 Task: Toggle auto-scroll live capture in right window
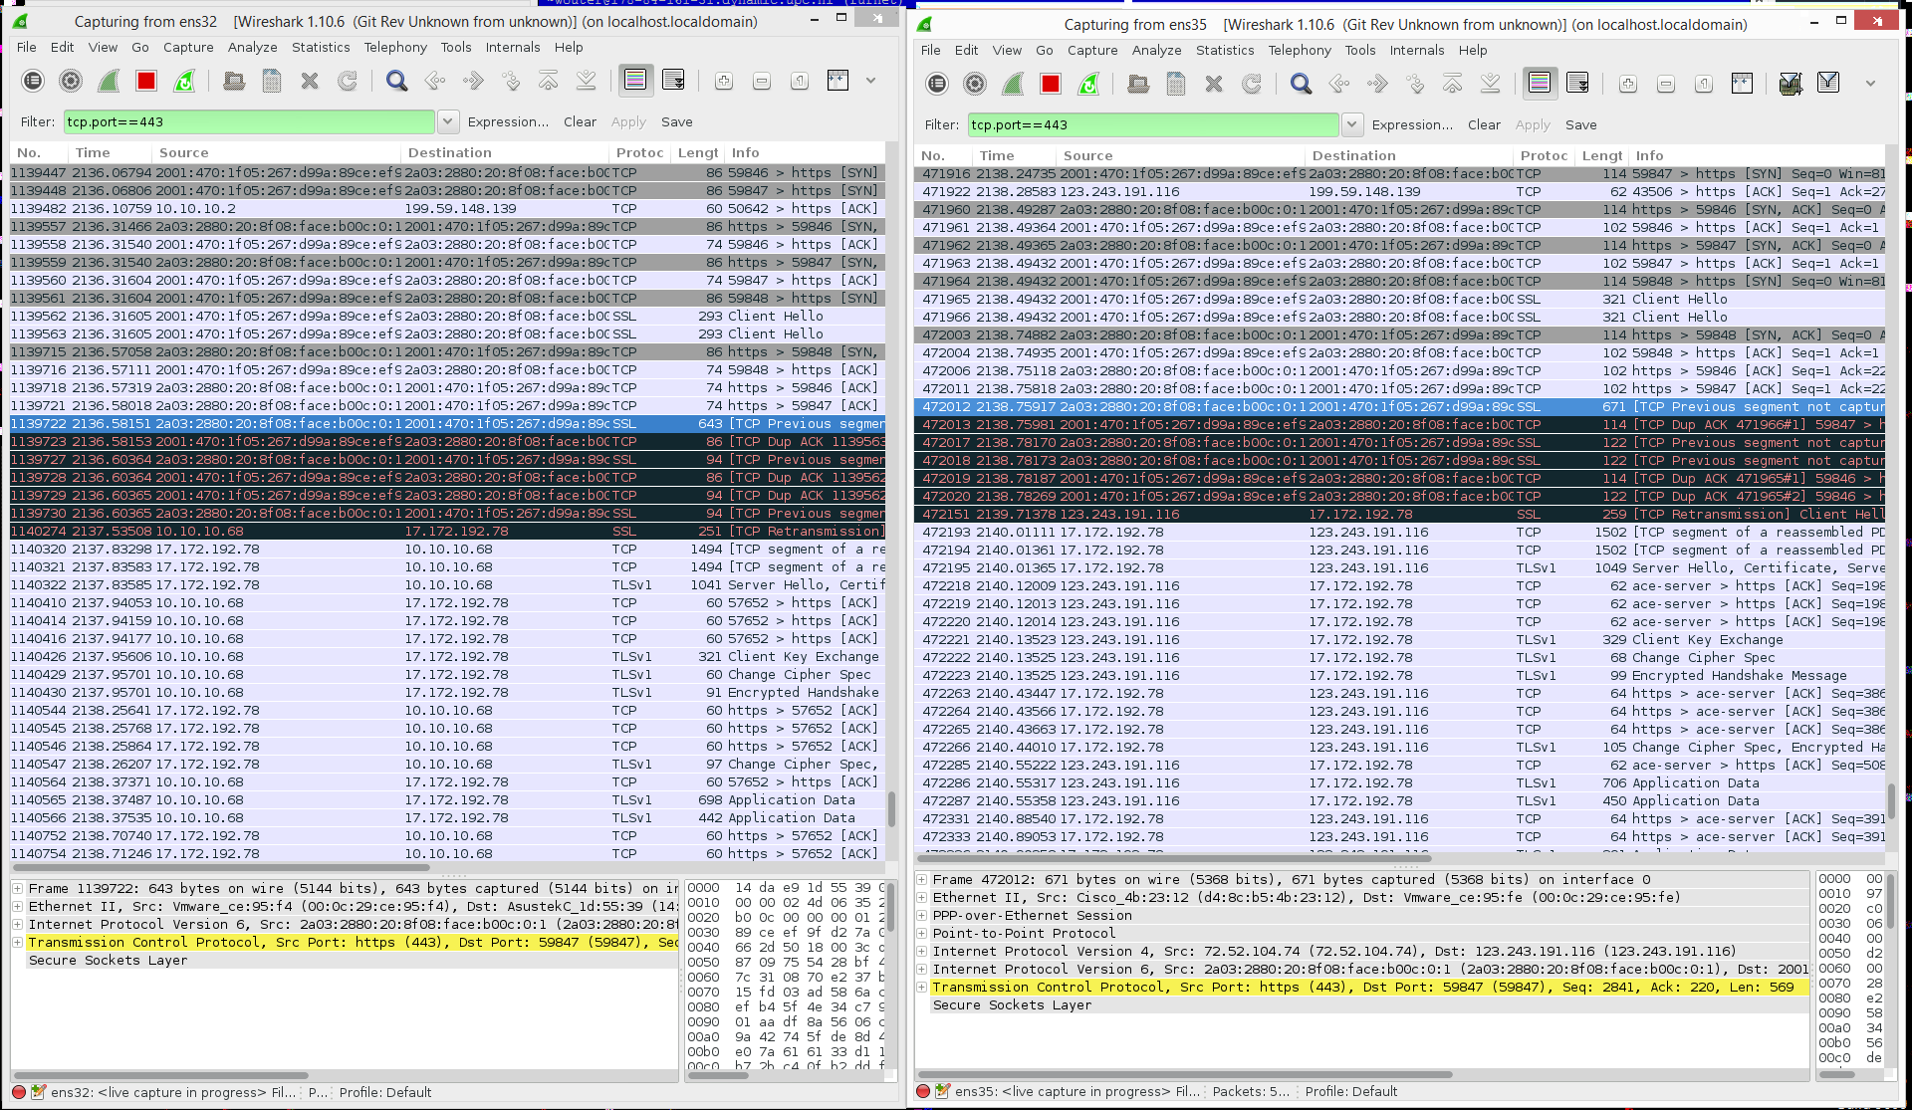pyautogui.click(x=1577, y=85)
